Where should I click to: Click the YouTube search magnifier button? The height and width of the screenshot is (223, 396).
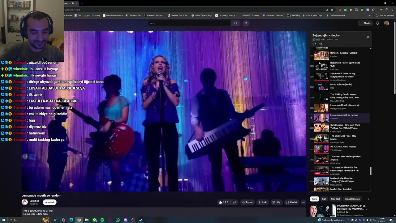pos(235,23)
